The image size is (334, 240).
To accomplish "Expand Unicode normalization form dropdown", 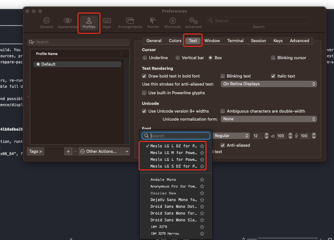I will 269,119.
